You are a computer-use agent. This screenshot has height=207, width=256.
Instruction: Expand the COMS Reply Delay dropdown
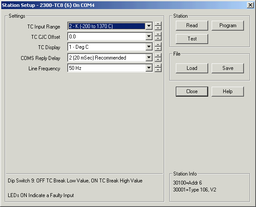pos(149,57)
